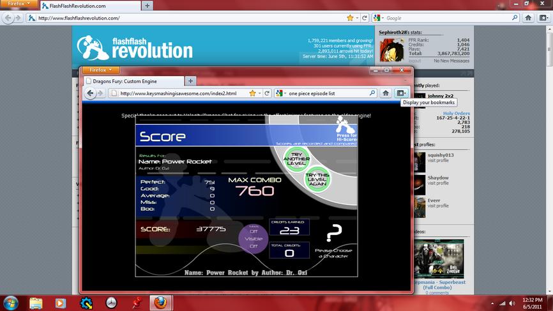Open the orange Firefox menu of the inner window

tap(100, 70)
